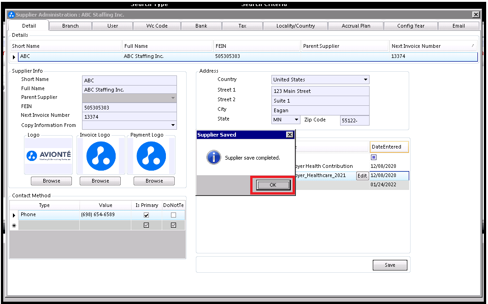Click the 505305303 cell in Details grid

(x=257, y=56)
